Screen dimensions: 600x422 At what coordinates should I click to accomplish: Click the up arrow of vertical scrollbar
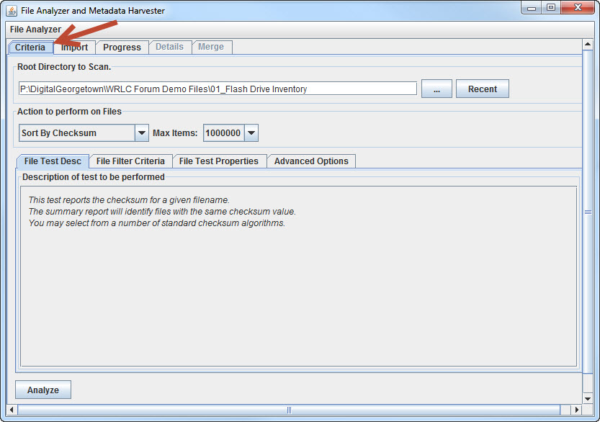tap(588, 45)
